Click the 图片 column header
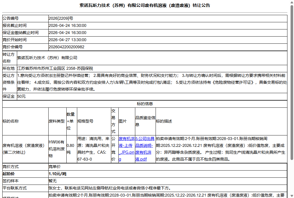This screenshot has height=198, width=294. [127, 121]
